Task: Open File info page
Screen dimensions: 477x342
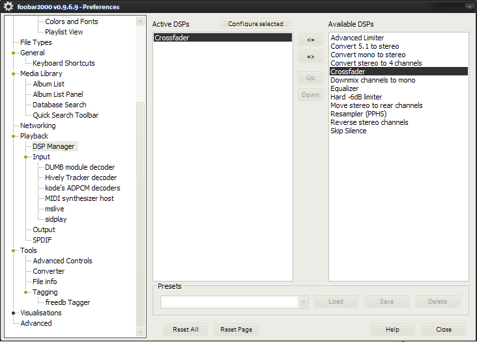Action: (x=44, y=282)
